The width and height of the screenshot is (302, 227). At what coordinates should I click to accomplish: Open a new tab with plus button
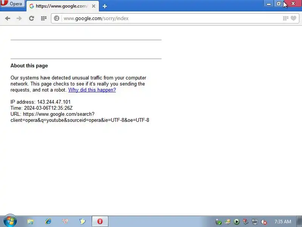tap(105, 6)
